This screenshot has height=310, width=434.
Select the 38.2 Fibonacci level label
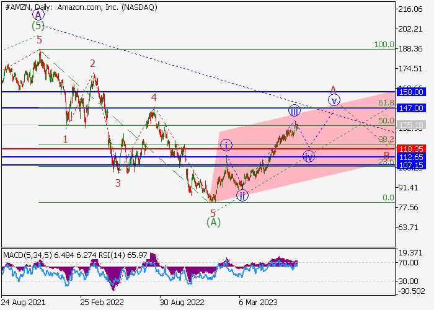coord(386,139)
